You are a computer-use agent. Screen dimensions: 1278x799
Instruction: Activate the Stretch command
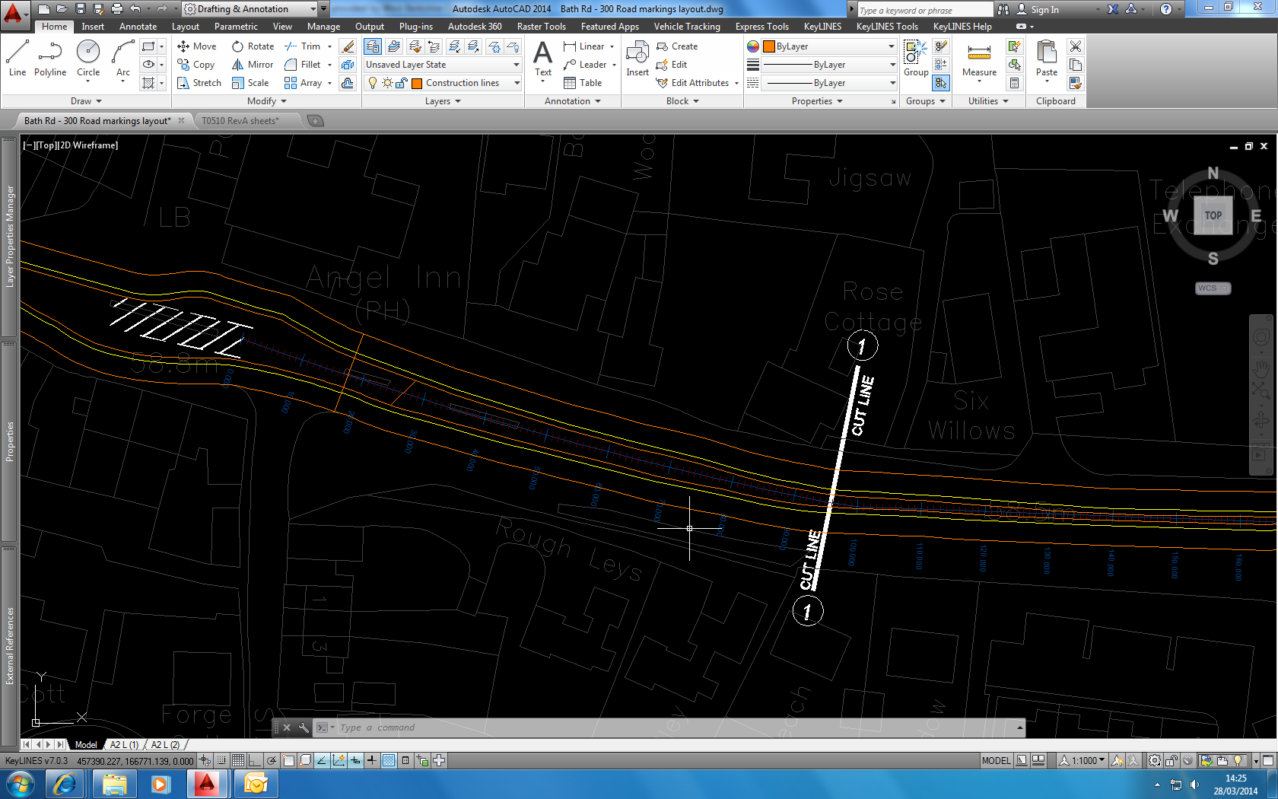click(x=199, y=83)
